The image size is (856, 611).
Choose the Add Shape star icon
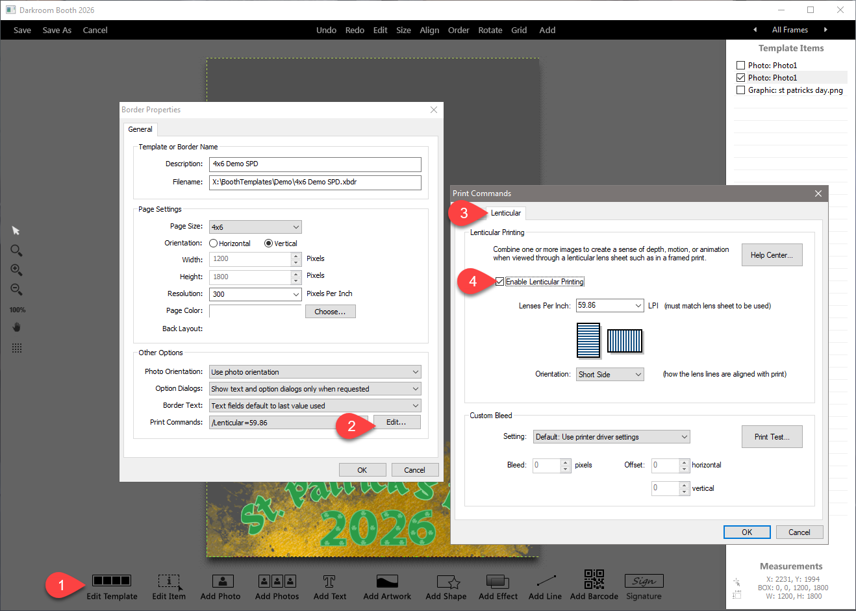(x=447, y=581)
